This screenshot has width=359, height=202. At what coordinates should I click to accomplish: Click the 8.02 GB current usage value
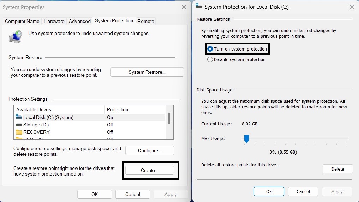tap(250, 124)
